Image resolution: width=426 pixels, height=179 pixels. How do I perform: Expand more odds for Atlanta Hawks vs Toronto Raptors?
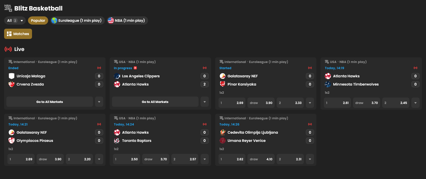click(x=205, y=159)
